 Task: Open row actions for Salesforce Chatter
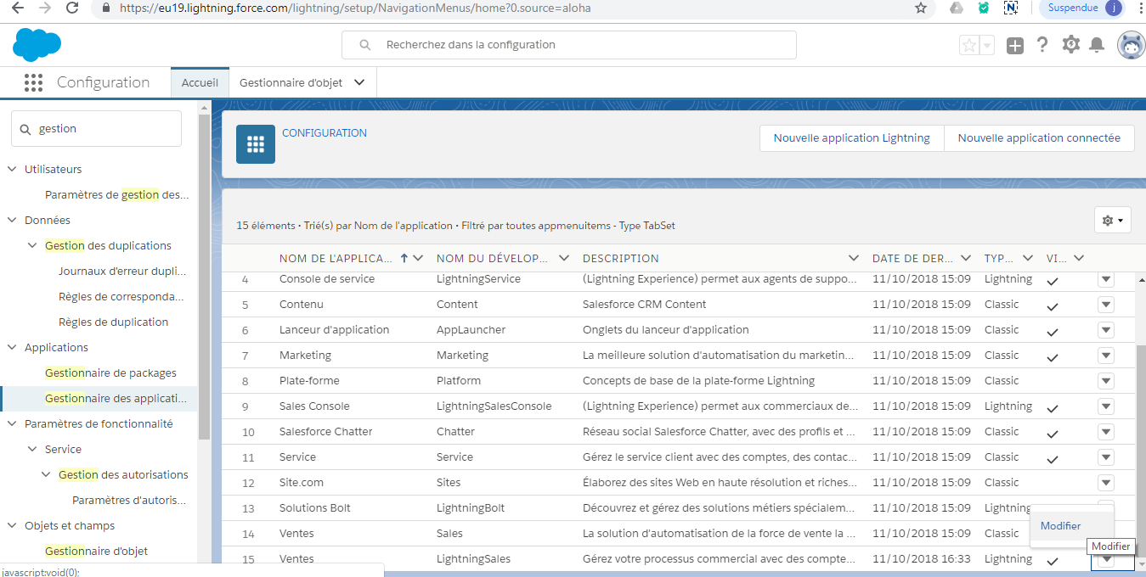point(1105,432)
